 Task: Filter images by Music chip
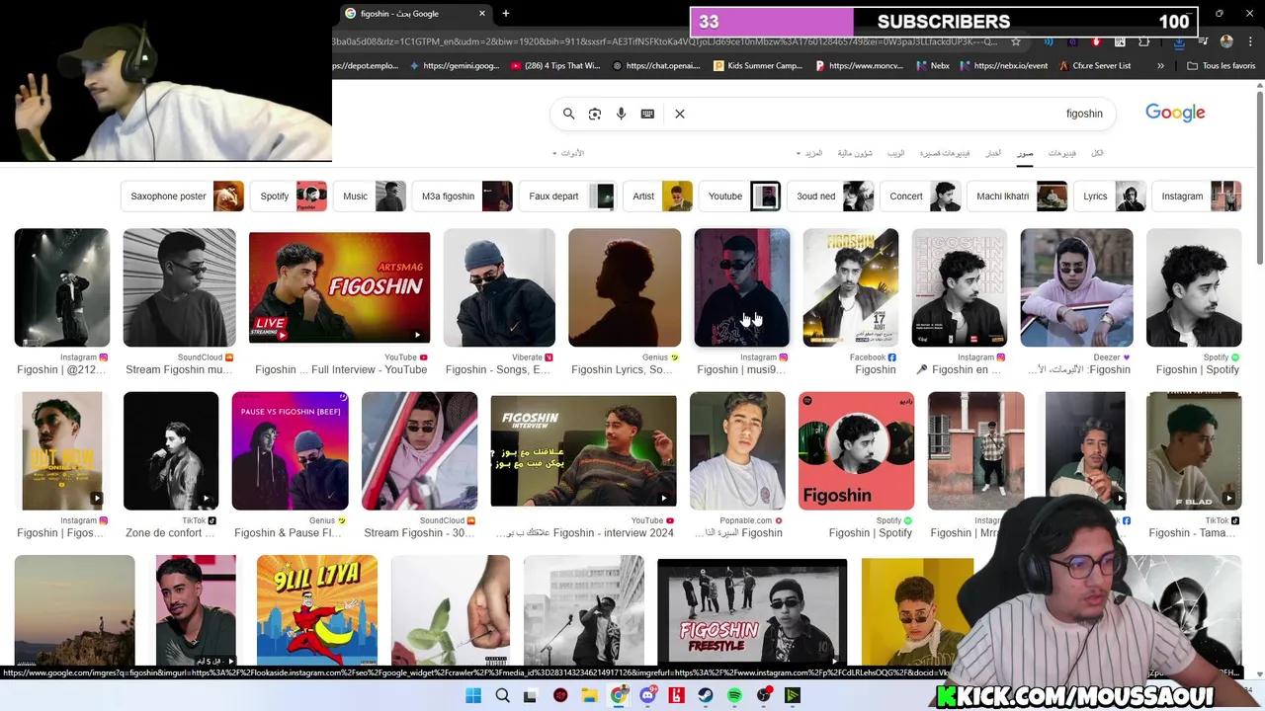(370, 196)
